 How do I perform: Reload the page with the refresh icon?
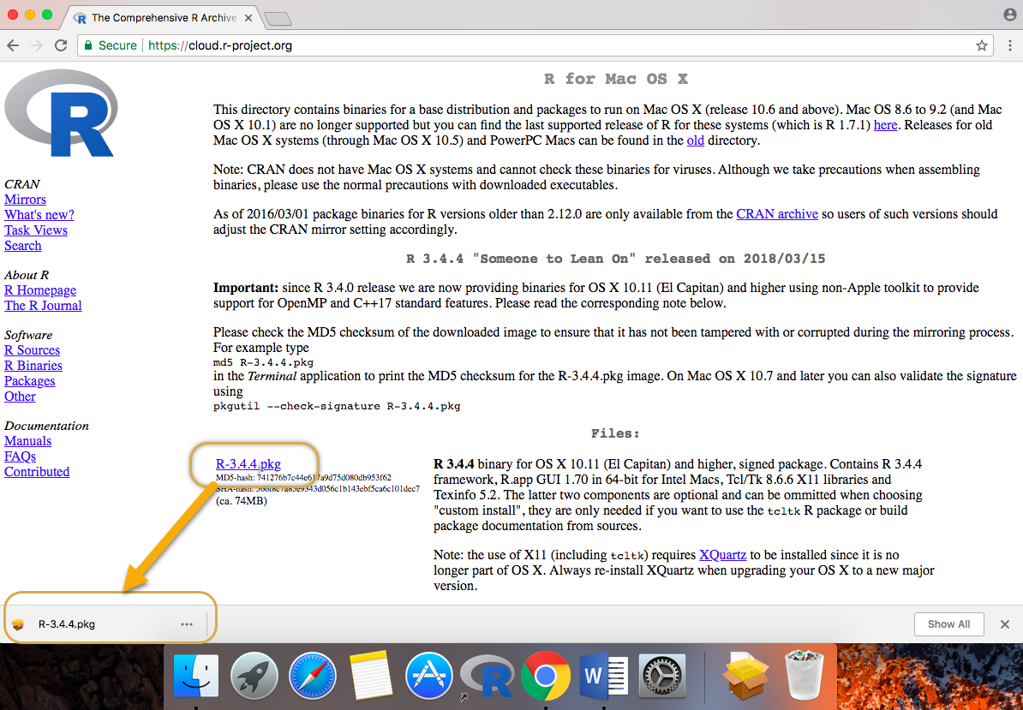(x=61, y=45)
